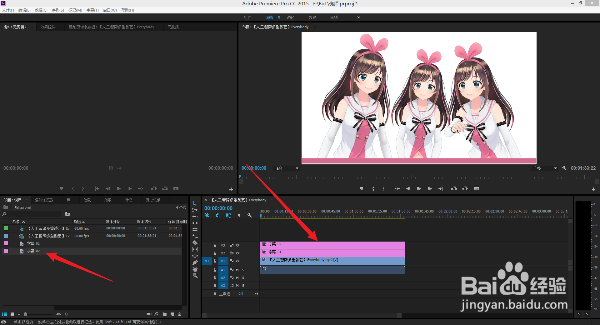600x325 pixels.
Task: Open Find in the project panel footer
Action: point(156,314)
